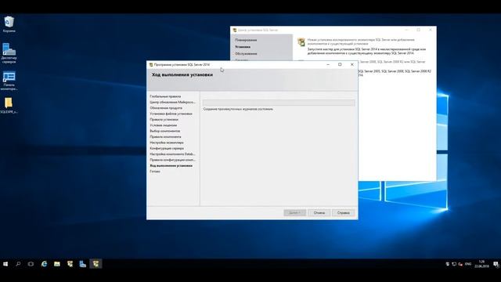
Task: Open the Action Center notification icon
Action: 496,264
